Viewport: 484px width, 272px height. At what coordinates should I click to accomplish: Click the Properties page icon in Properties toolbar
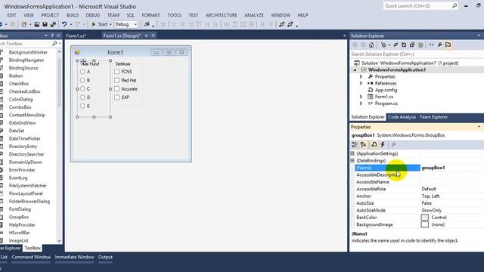pos(374,144)
